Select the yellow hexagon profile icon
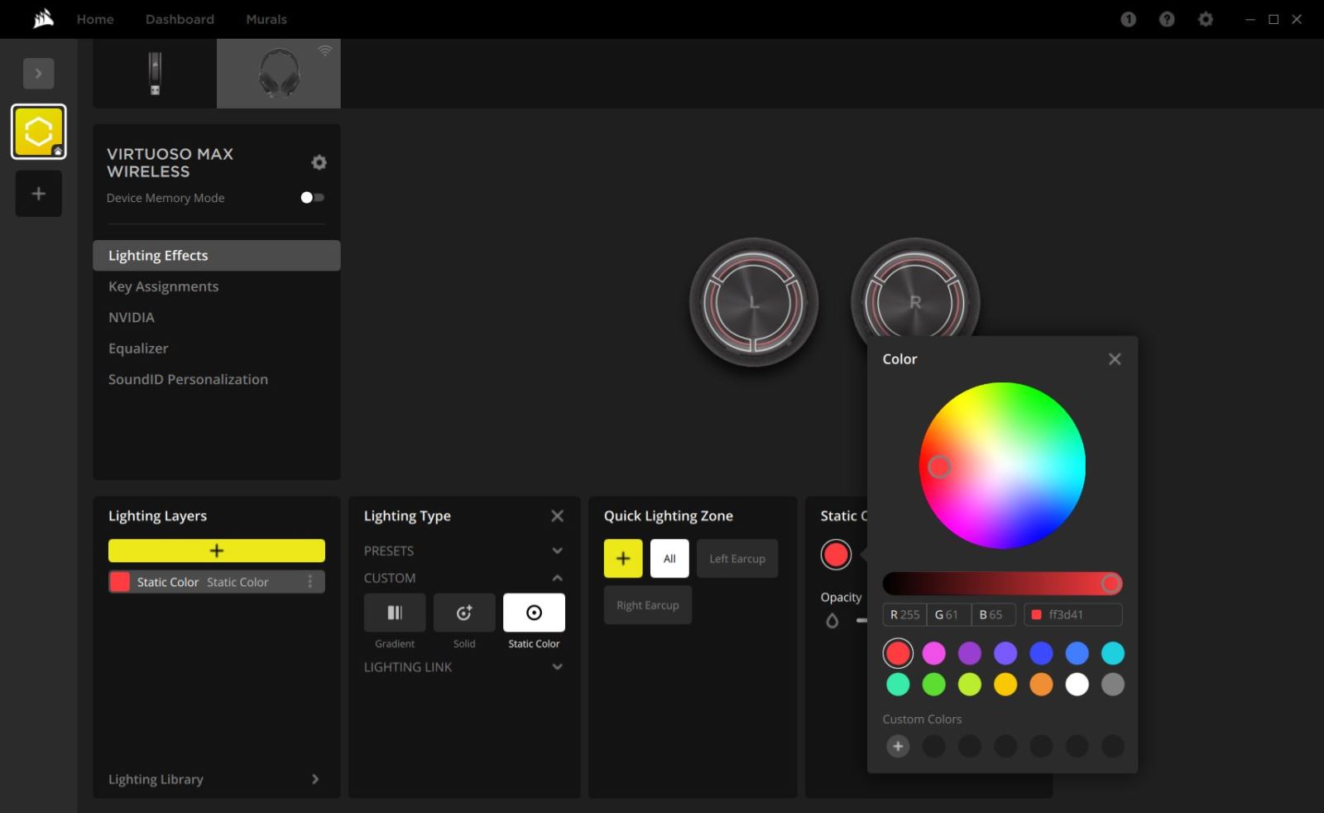 (38, 132)
